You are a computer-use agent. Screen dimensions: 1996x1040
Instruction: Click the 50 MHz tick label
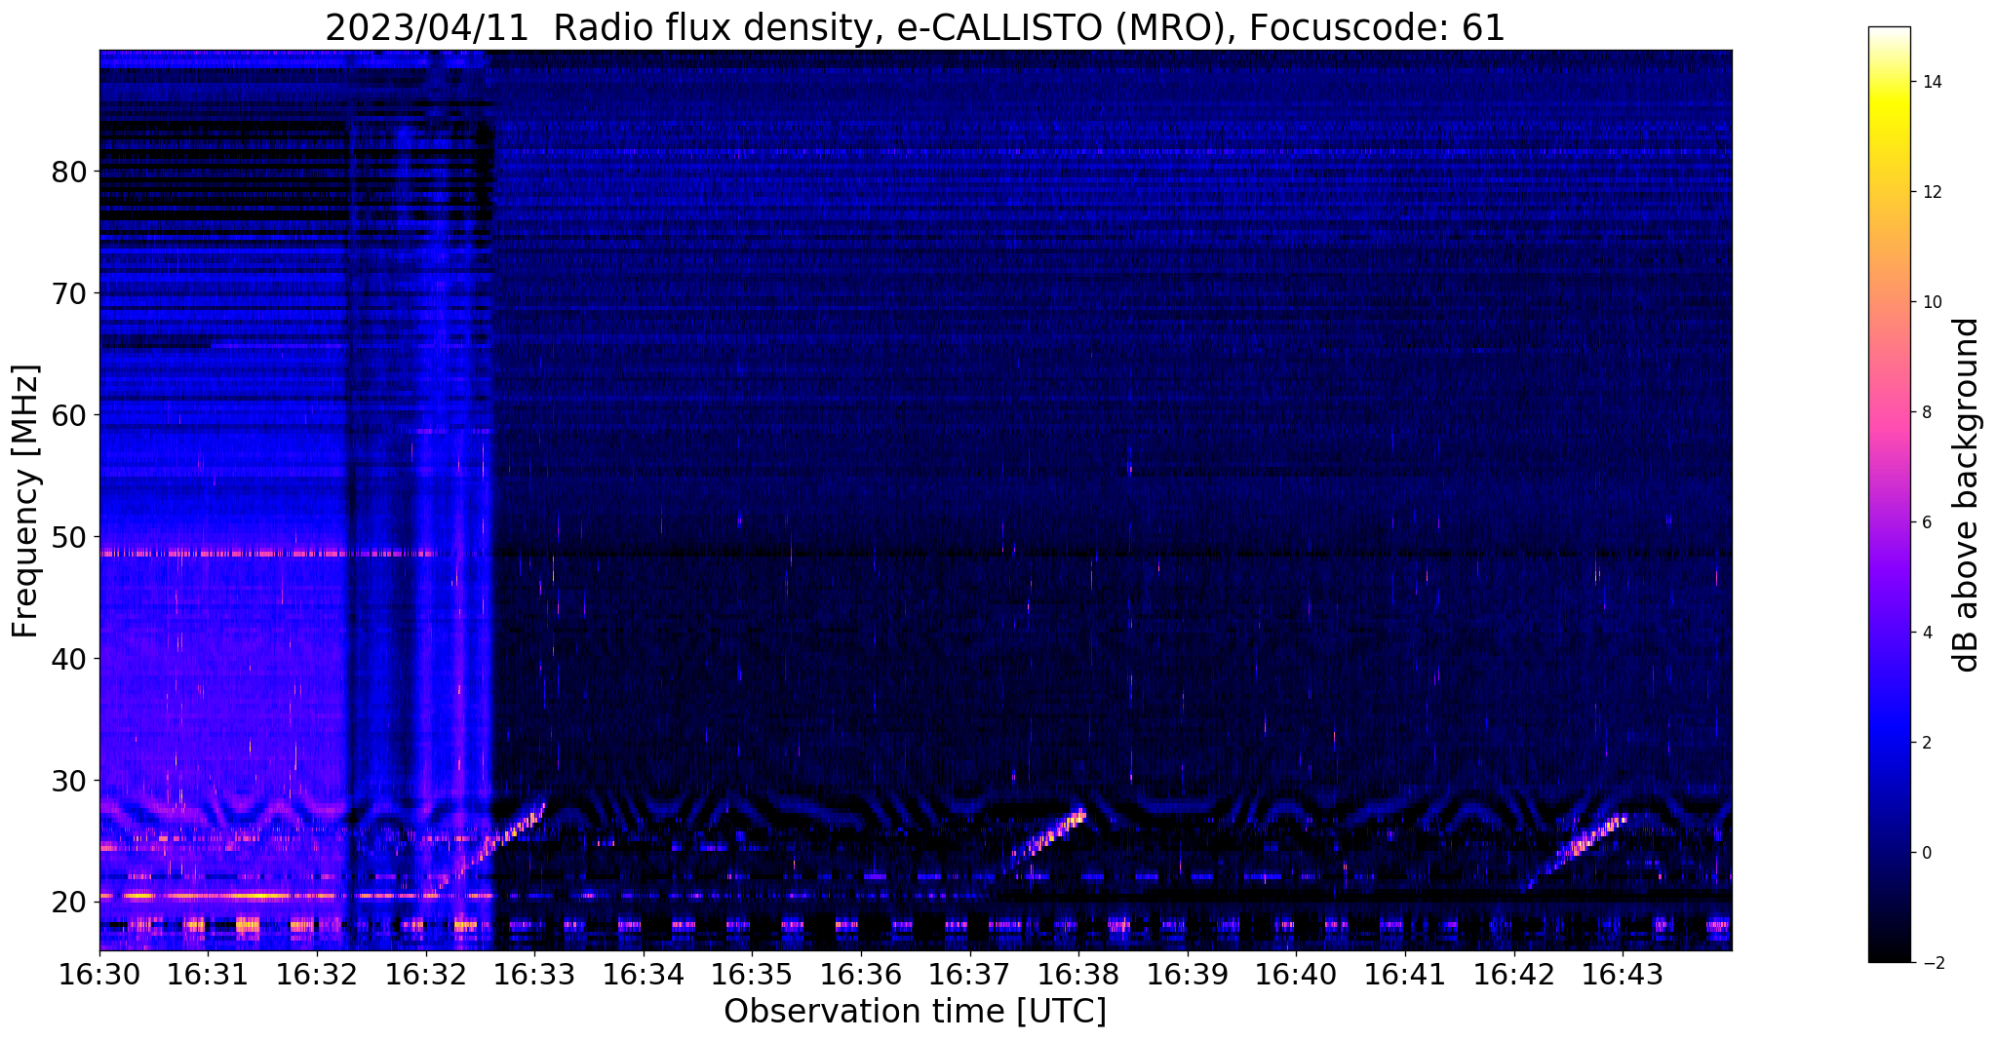click(70, 536)
